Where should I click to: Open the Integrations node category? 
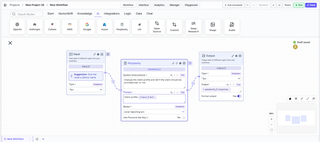[112, 14]
